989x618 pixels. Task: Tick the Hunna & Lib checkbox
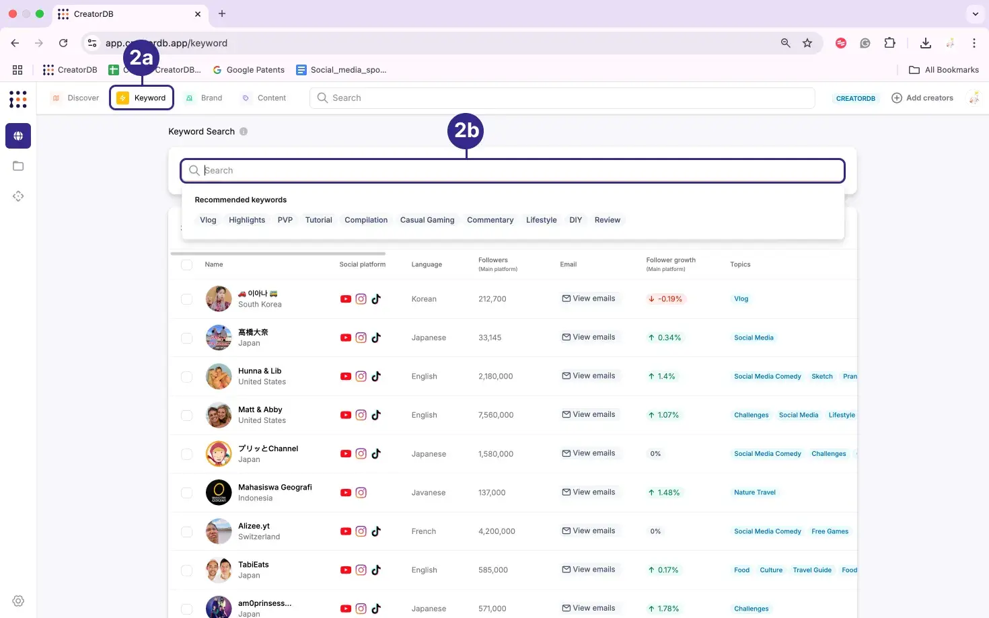coord(187,377)
